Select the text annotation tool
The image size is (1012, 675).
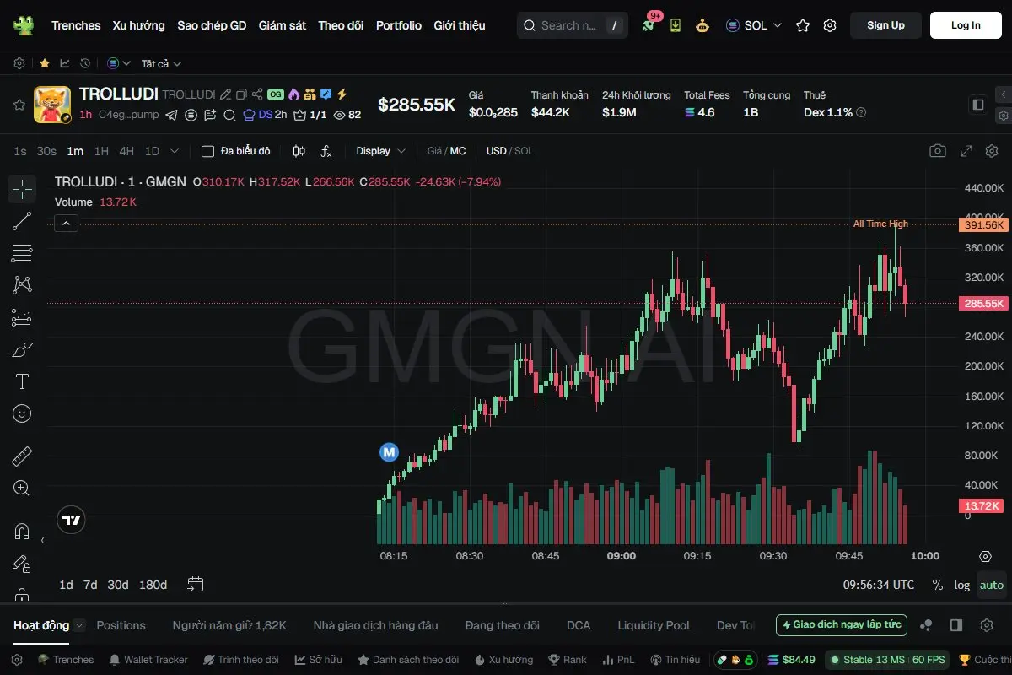[x=22, y=381]
